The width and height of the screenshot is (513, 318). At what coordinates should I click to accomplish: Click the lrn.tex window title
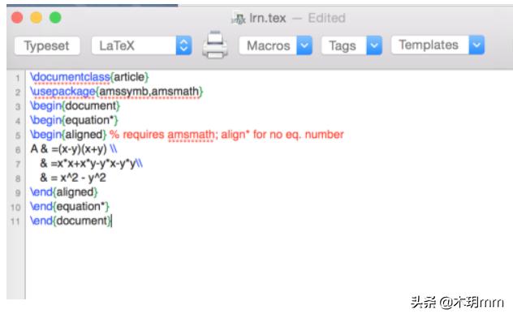268,18
